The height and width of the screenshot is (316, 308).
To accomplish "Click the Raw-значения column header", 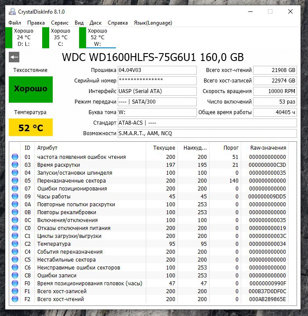I will coord(265,148).
